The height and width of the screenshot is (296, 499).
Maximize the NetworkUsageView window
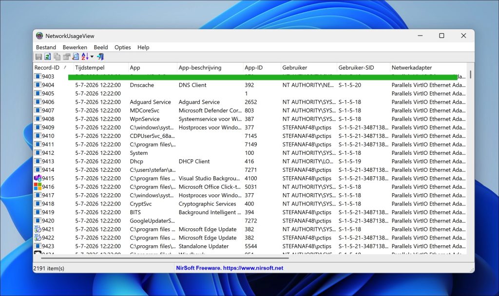click(x=441, y=36)
